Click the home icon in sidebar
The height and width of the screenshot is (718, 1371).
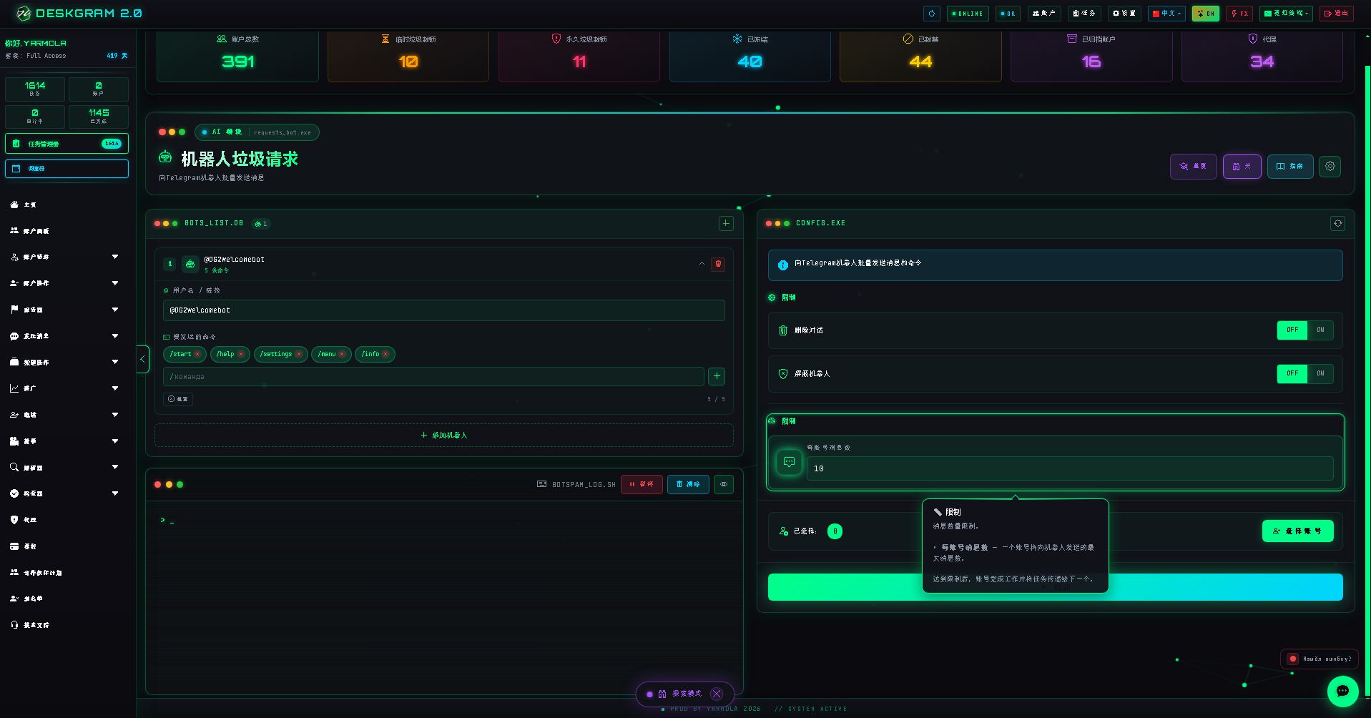click(x=14, y=205)
